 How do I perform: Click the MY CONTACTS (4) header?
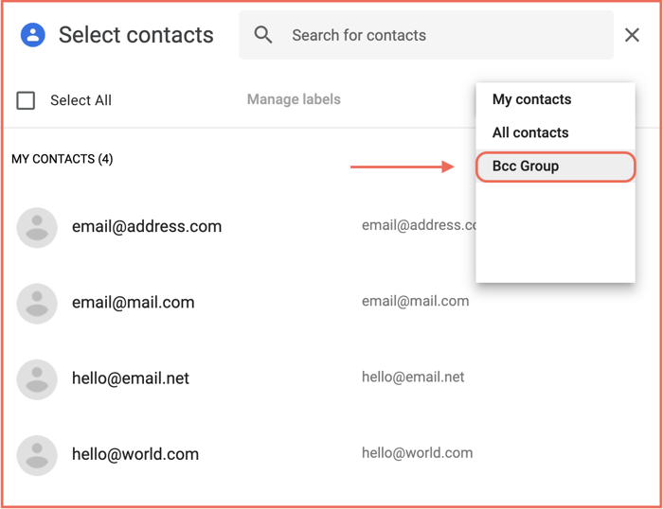[x=63, y=159]
